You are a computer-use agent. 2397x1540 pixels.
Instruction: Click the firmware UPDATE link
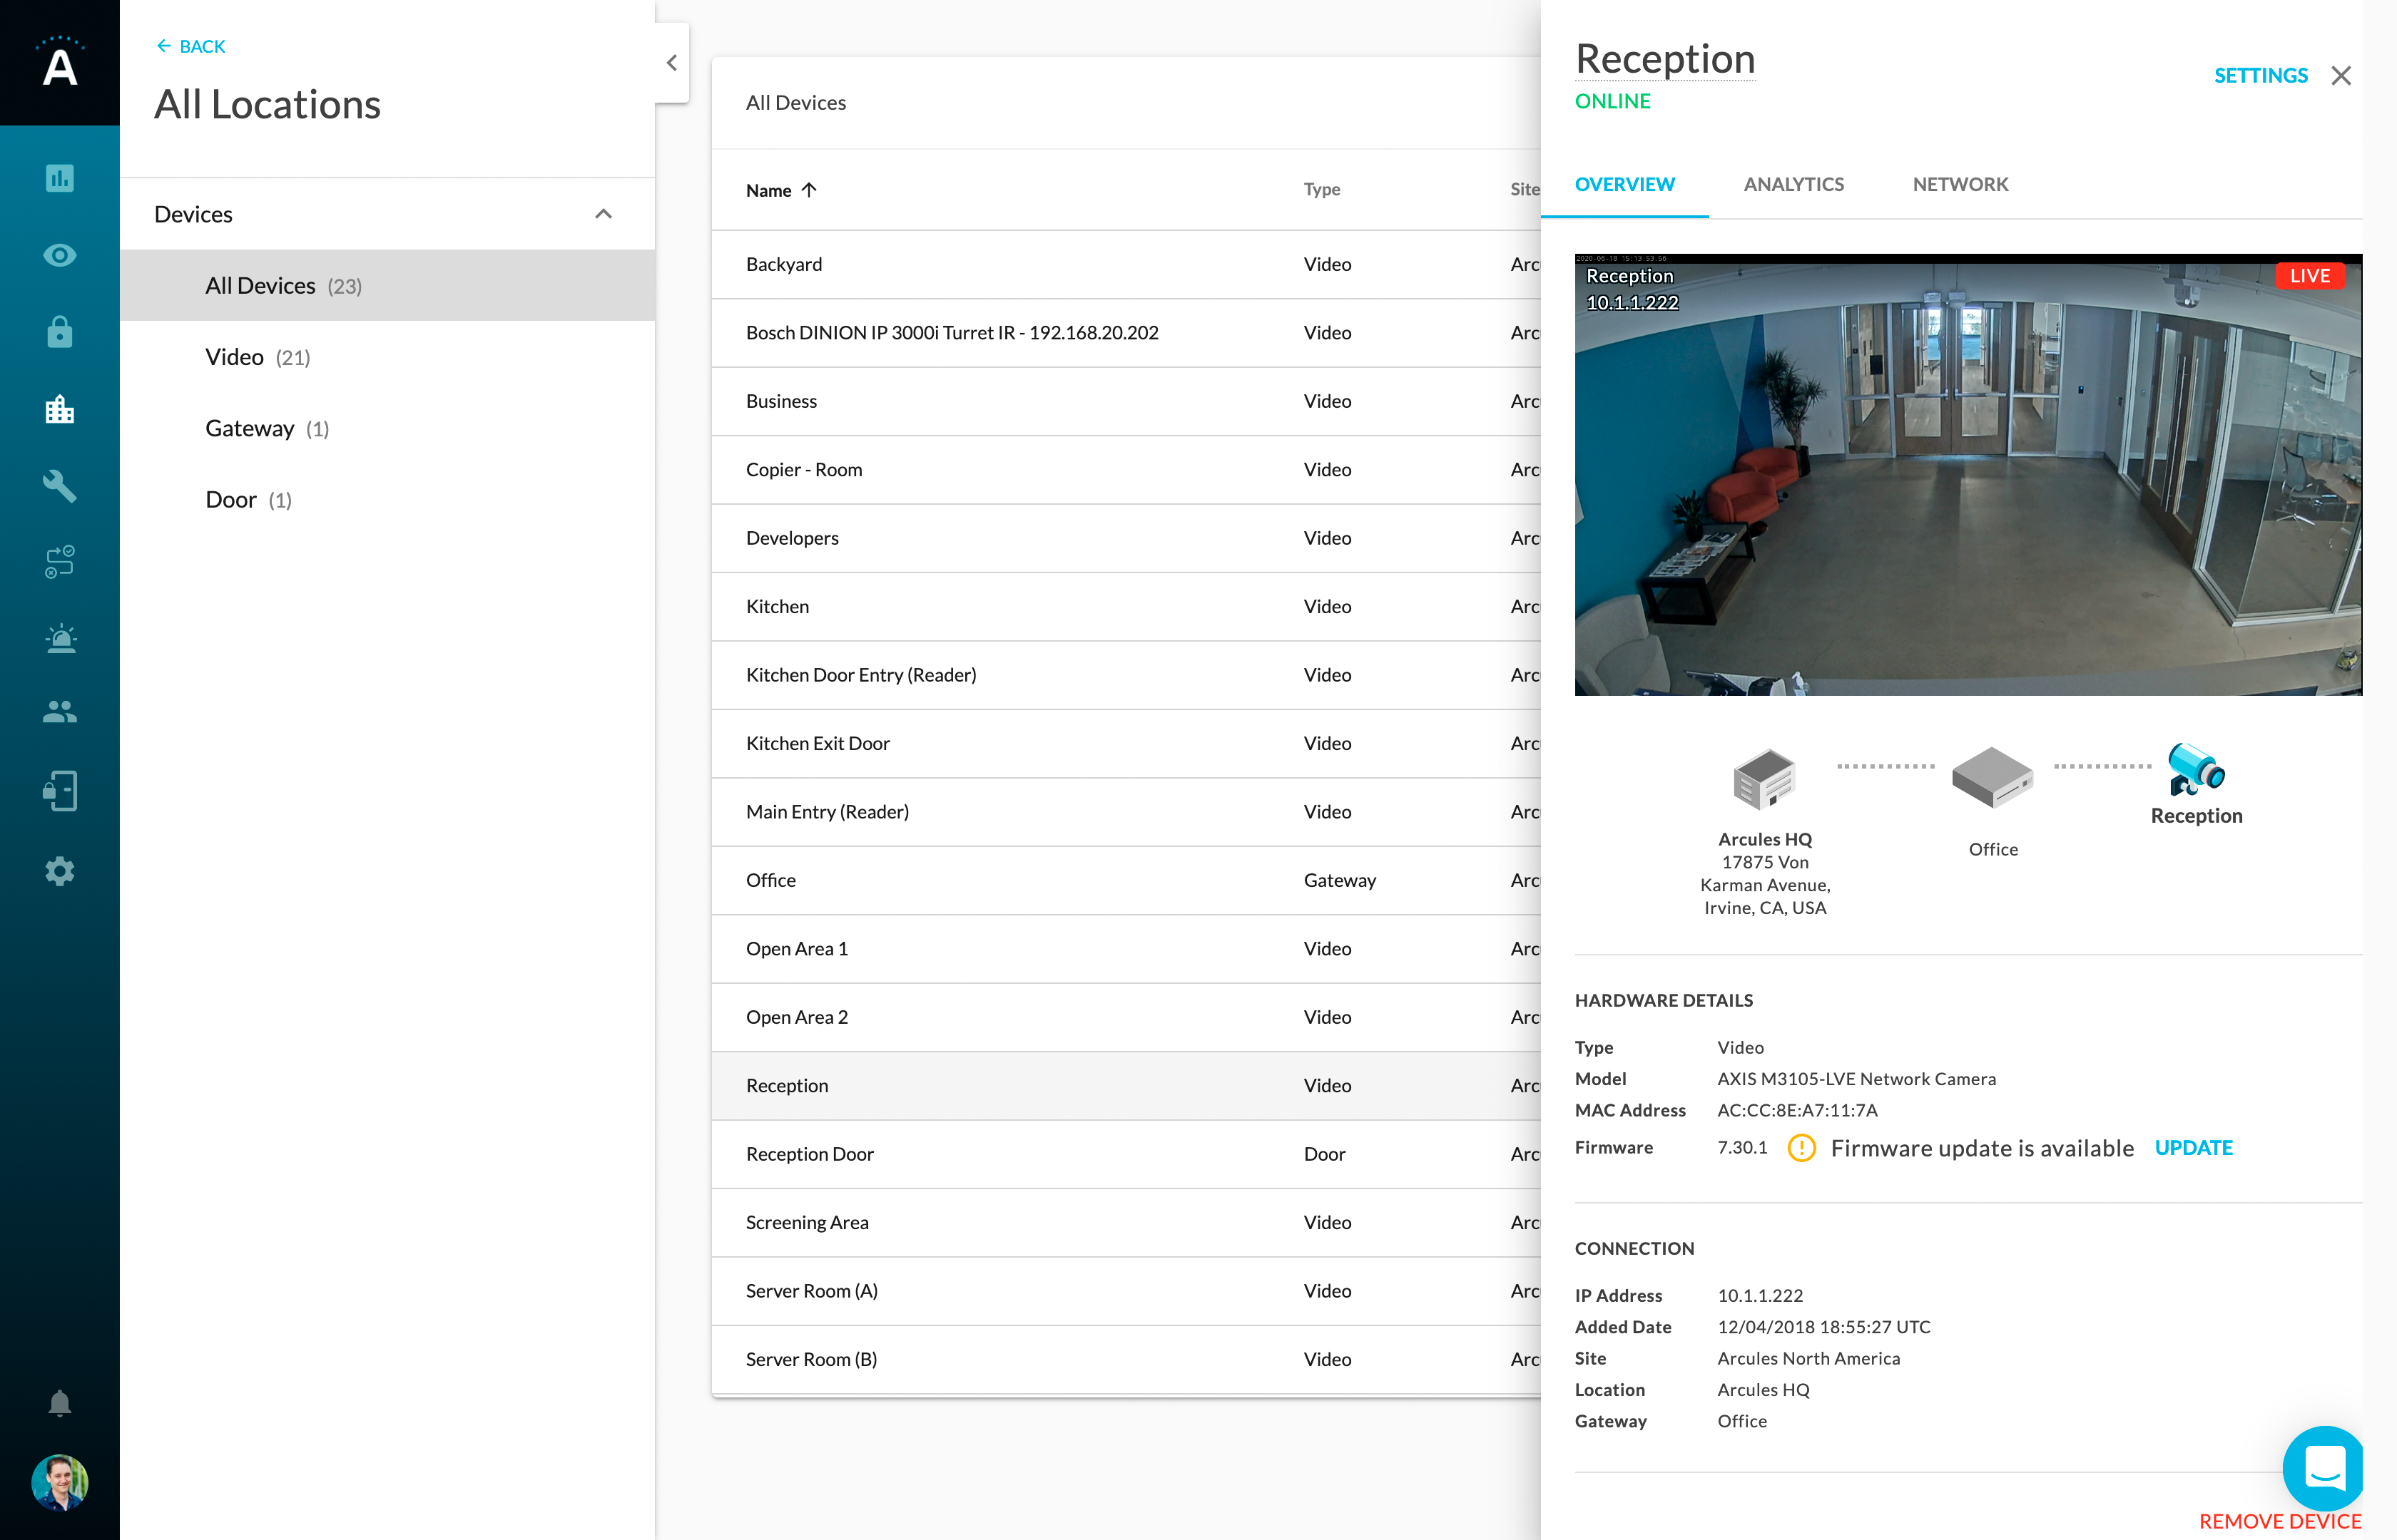click(x=2193, y=1148)
